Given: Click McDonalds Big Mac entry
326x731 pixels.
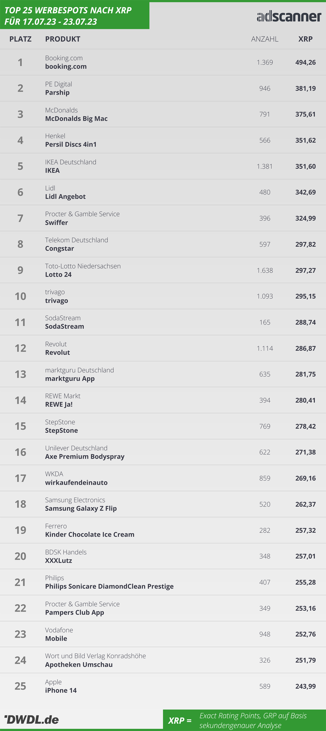Looking at the screenshot, I should click(x=76, y=119).
